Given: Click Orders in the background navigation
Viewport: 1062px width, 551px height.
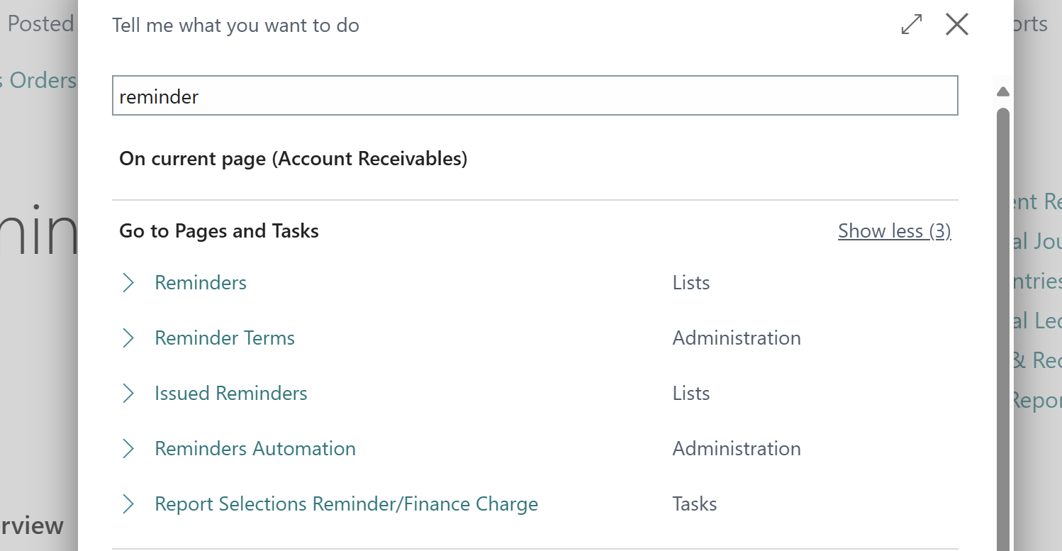Looking at the screenshot, I should (x=39, y=80).
